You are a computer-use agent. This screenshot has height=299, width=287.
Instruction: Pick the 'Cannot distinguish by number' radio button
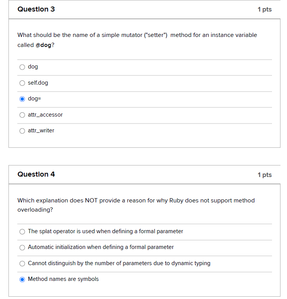coord(22,264)
